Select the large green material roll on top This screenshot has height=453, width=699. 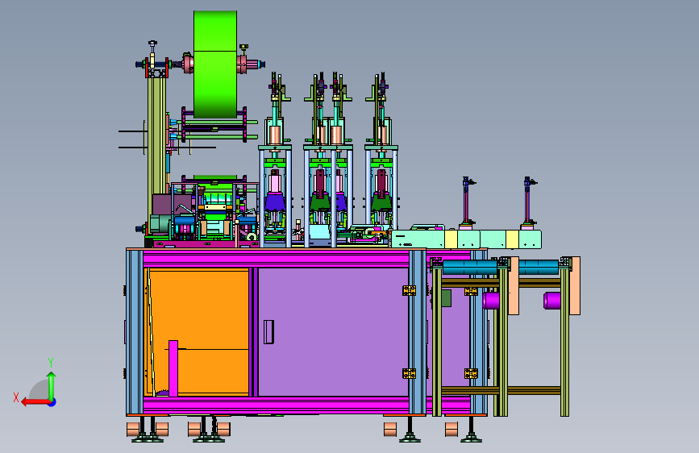click(215, 64)
